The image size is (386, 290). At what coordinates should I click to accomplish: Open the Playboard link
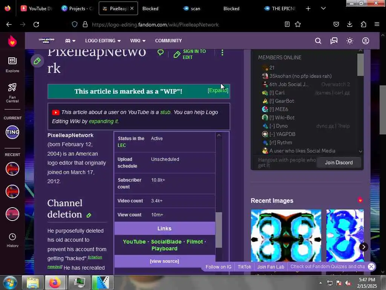pos(164,248)
